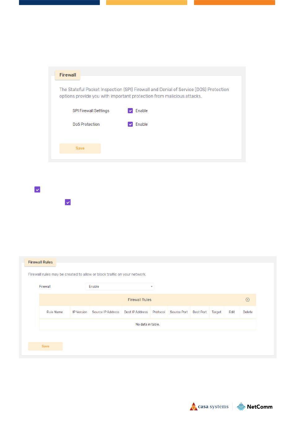Open the Firewall Enable dropdown
294x424 pixels.
pos(119,286)
